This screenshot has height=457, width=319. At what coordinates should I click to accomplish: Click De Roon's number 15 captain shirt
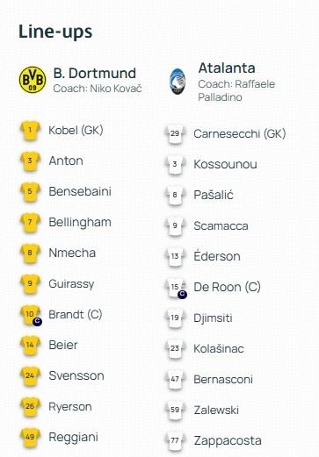point(176,288)
